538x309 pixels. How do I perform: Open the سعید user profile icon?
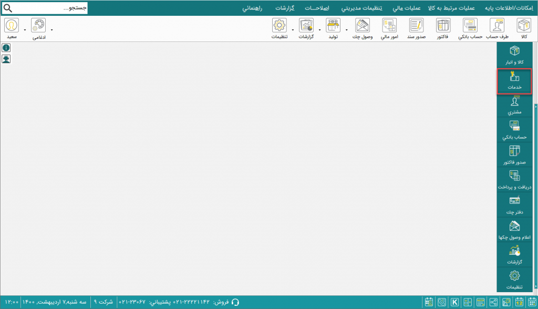[12, 28]
